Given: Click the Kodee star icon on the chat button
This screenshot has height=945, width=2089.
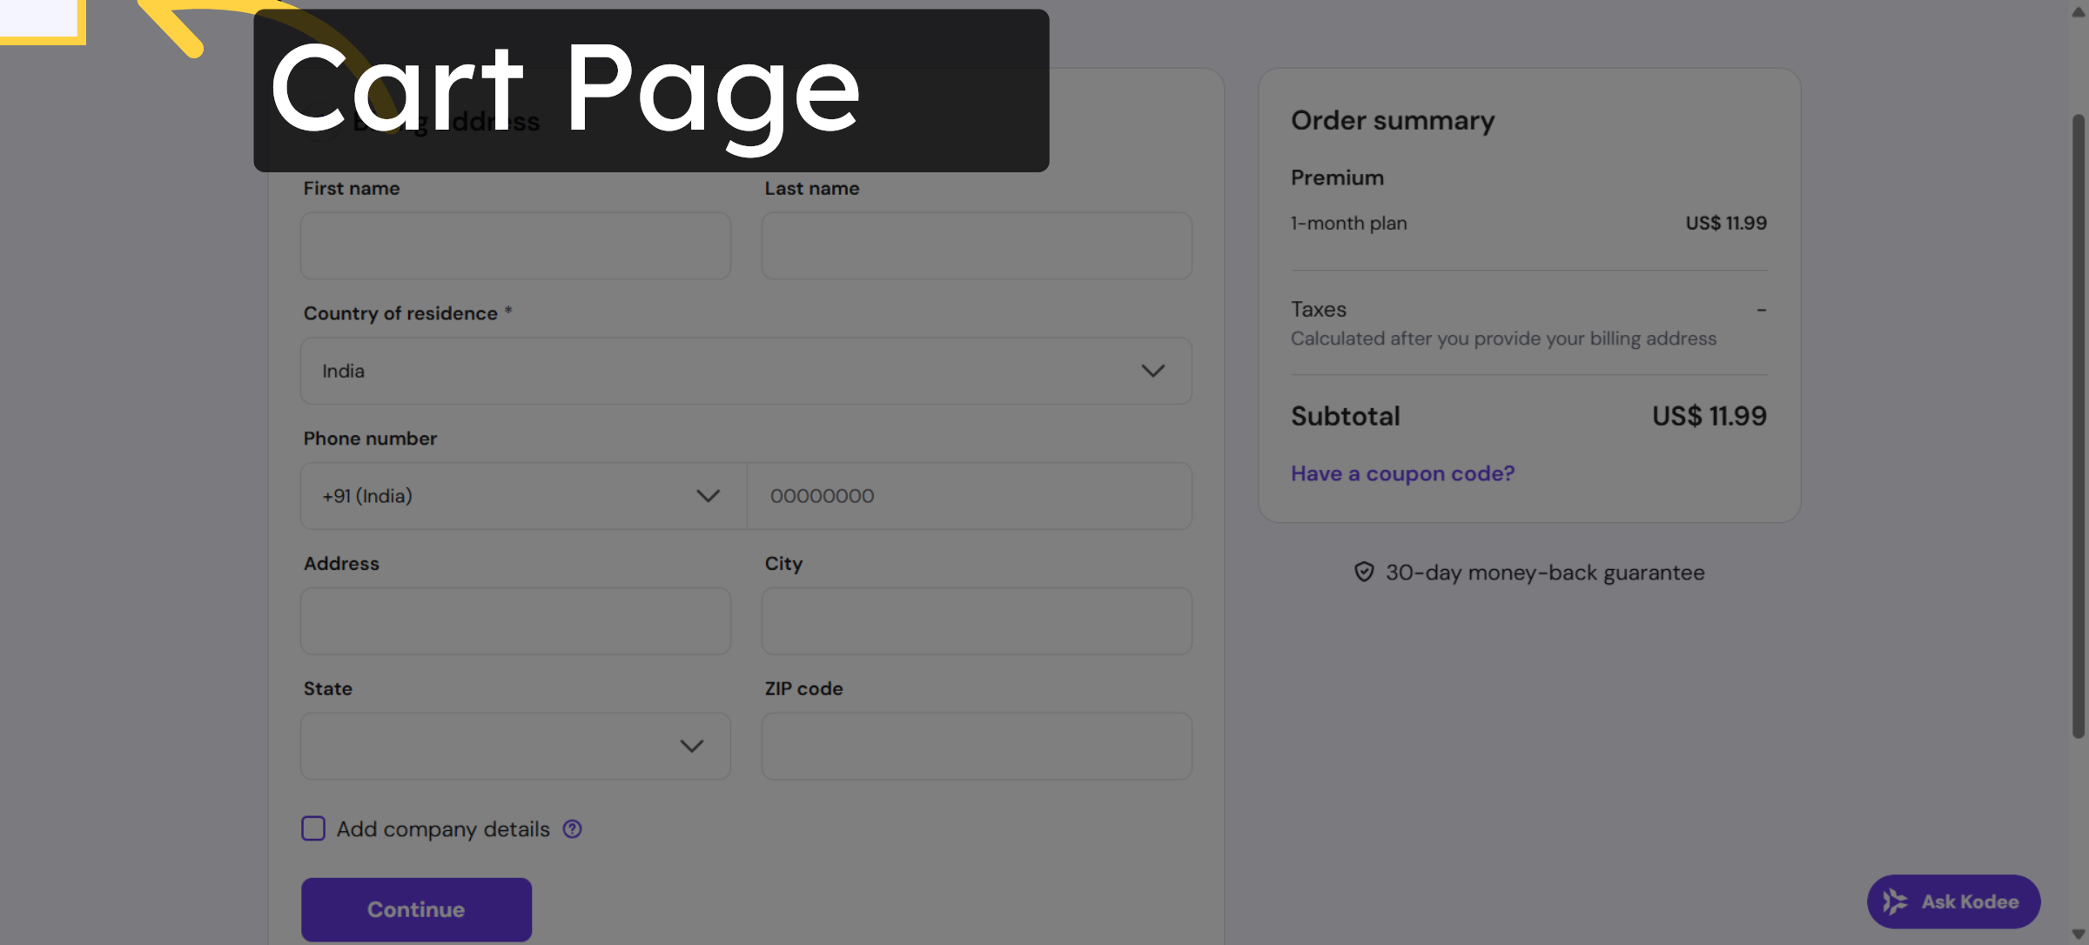Looking at the screenshot, I should click(x=1892, y=901).
